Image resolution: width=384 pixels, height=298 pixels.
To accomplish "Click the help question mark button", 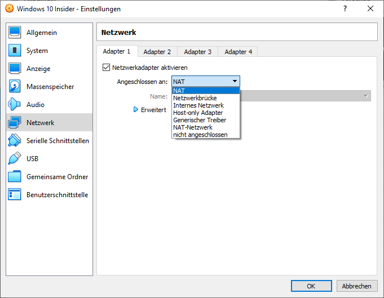I will pyautogui.click(x=345, y=8).
